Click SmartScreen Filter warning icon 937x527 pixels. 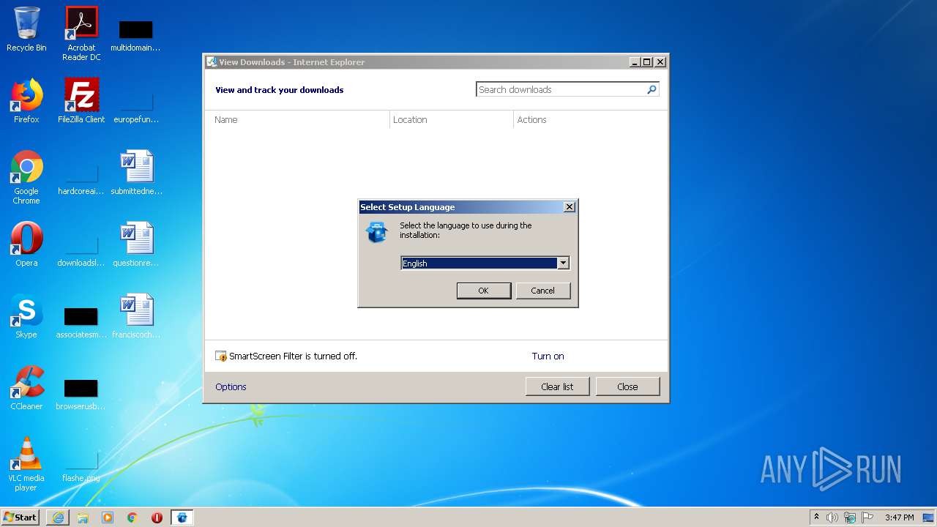pyautogui.click(x=221, y=356)
